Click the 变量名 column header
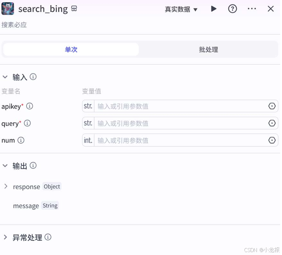Image resolution: width=282 pixels, height=255 pixels. click(11, 91)
